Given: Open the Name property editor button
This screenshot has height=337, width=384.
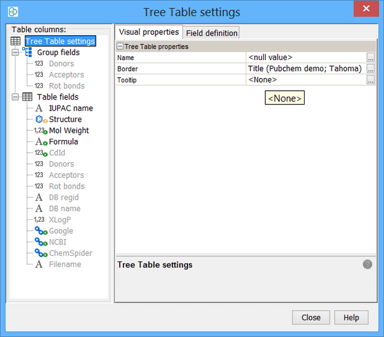Looking at the screenshot, I should [x=371, y=58].
